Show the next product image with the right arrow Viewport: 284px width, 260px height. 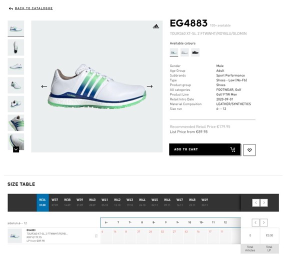pyautogui.click(x=149, y=86)
